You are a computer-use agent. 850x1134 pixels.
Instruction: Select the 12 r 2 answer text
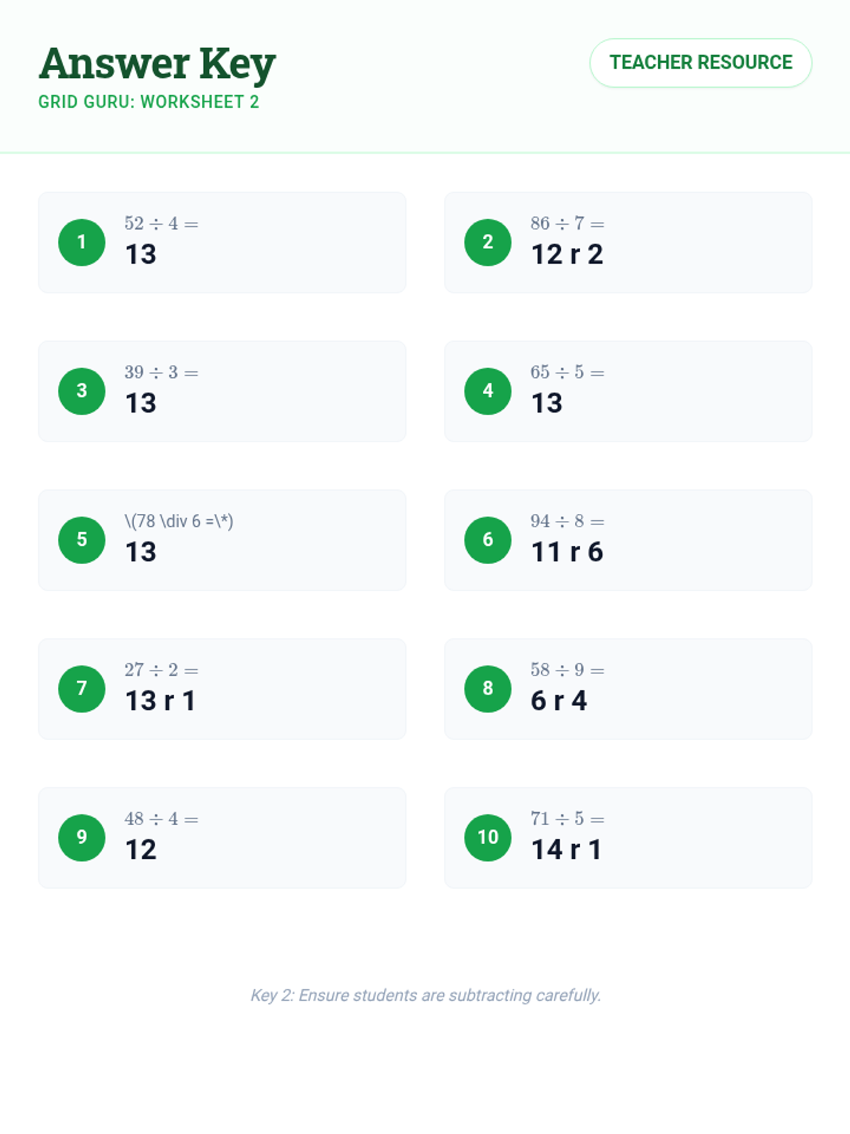coord(567,254)
